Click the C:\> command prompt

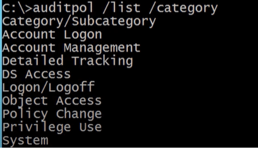[17, 8]
